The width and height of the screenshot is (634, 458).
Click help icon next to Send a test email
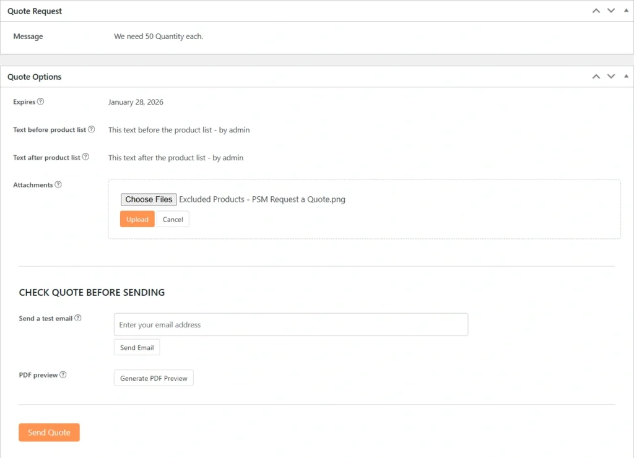[78, 318]
